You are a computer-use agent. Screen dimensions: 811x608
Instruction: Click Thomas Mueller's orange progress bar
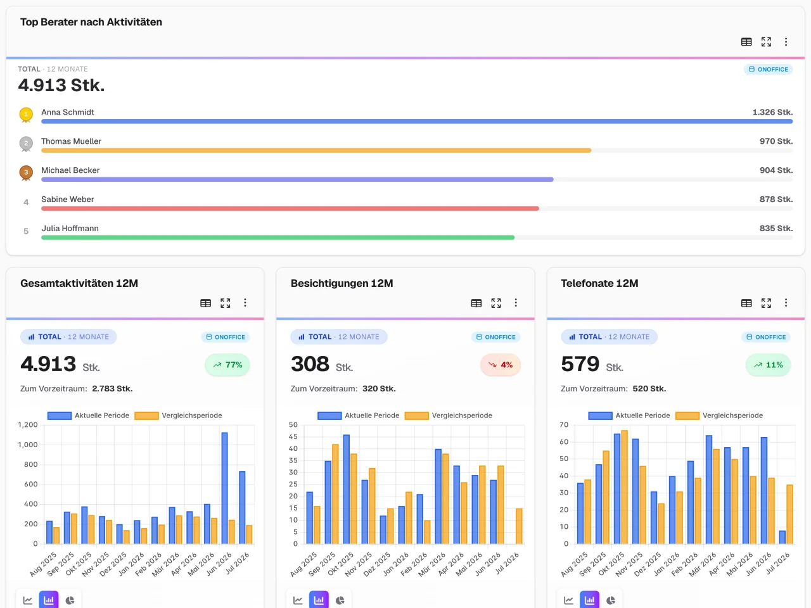tap(316, 151)
